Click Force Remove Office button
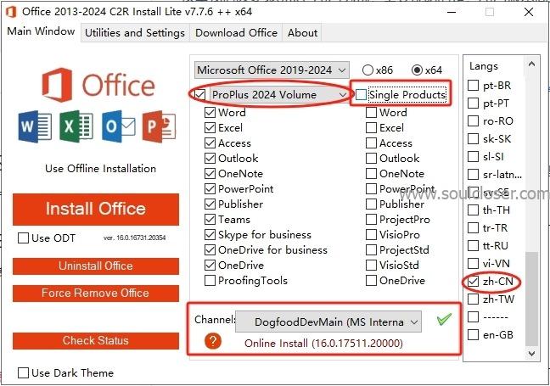 coord(96,293)
